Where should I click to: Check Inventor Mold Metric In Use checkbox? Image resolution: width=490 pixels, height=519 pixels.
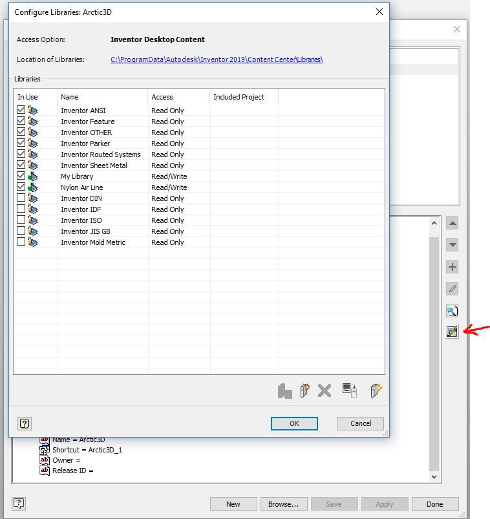click(x=21, y=242)
